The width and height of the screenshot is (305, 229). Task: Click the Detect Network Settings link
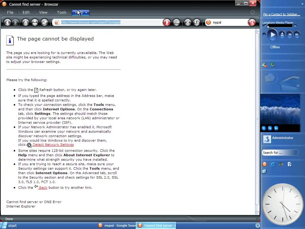point(53,145)
